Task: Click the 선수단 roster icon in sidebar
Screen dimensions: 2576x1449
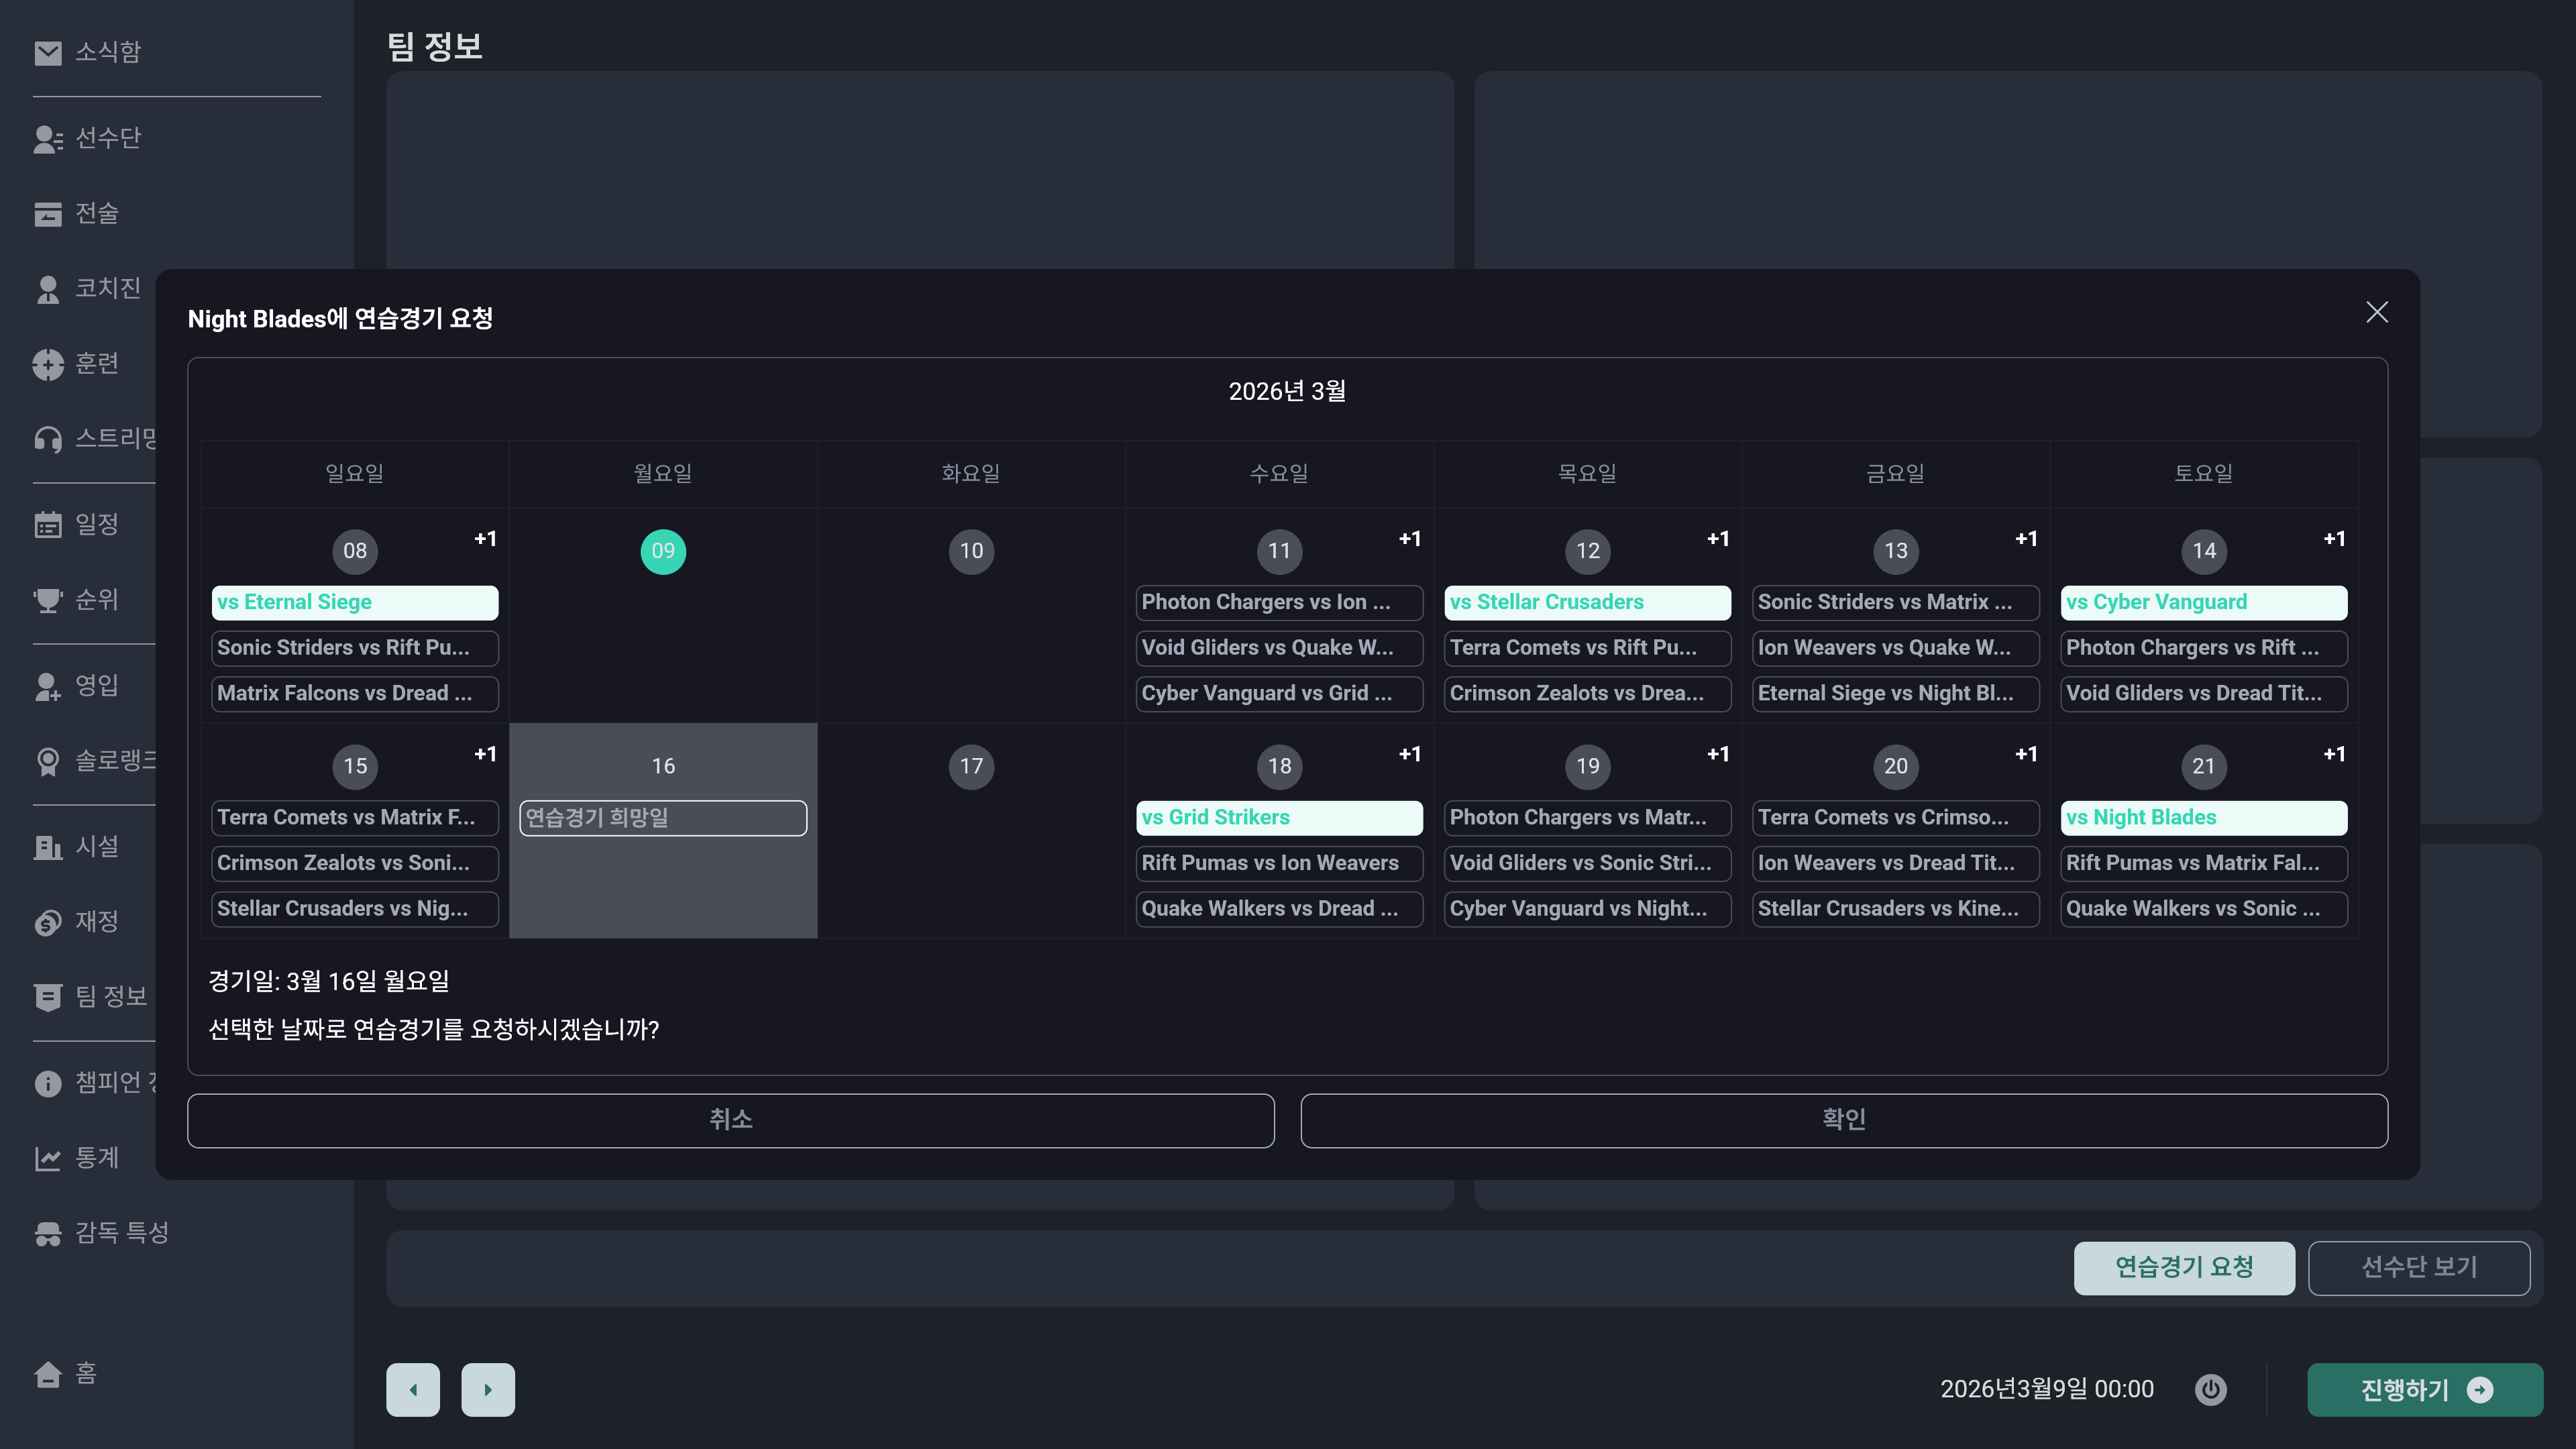Action: pyautogui.click(x=47, y=138)
